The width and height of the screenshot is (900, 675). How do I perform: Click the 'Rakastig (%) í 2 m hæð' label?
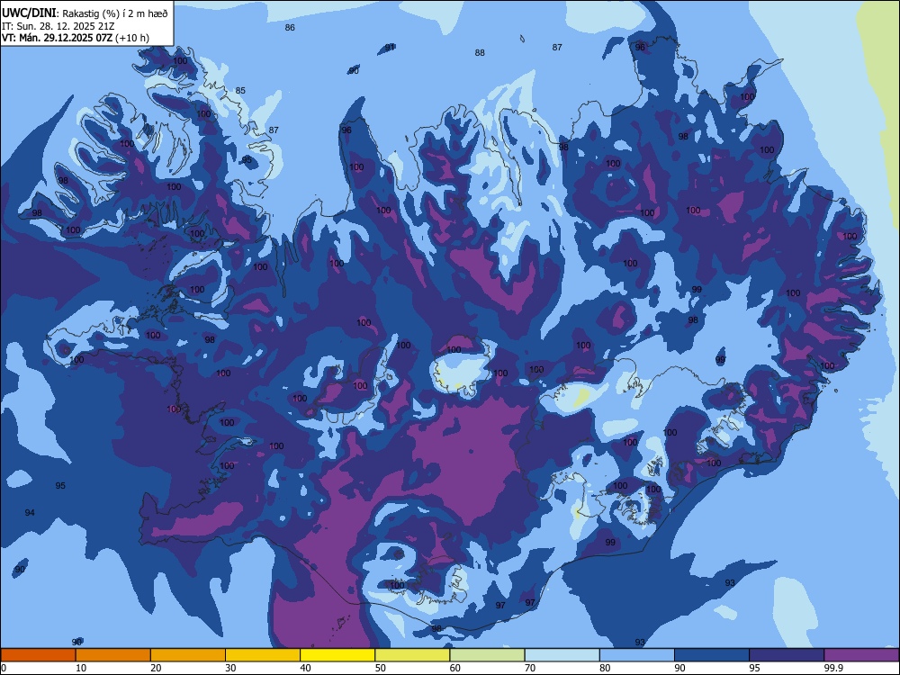[x=115, y=13]
